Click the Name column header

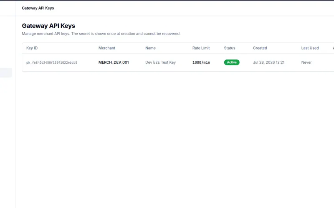click(150, 48)
